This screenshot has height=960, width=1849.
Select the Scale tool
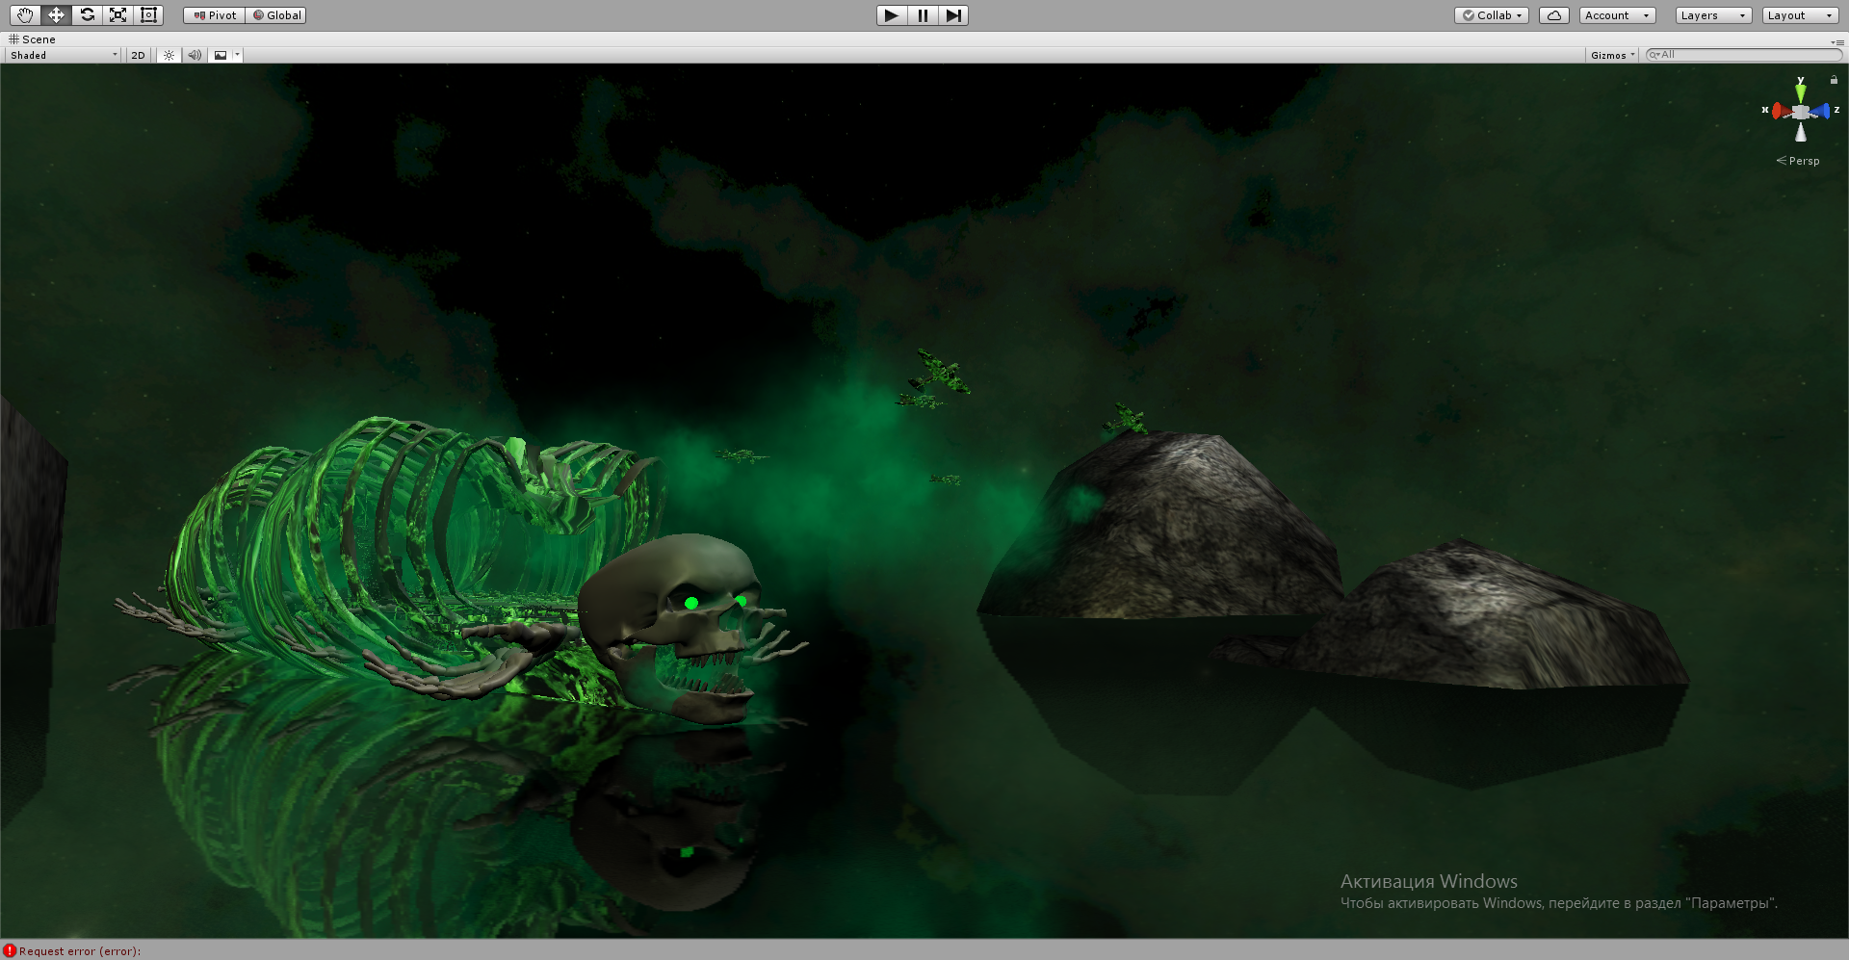[117, 14]
